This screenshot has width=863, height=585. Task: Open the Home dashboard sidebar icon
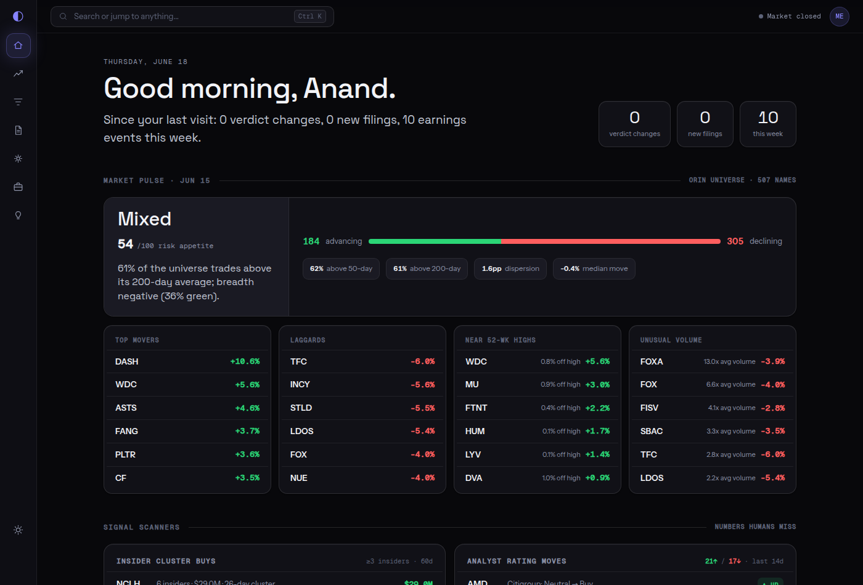click(x=18, y=46)
